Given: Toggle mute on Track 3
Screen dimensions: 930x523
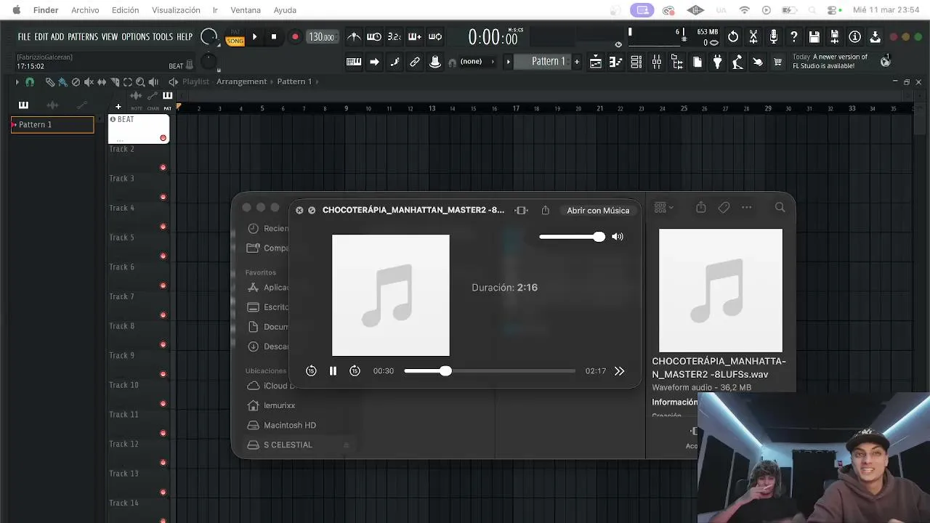Looking at the screenshot, I should click(x=163, y=197).
